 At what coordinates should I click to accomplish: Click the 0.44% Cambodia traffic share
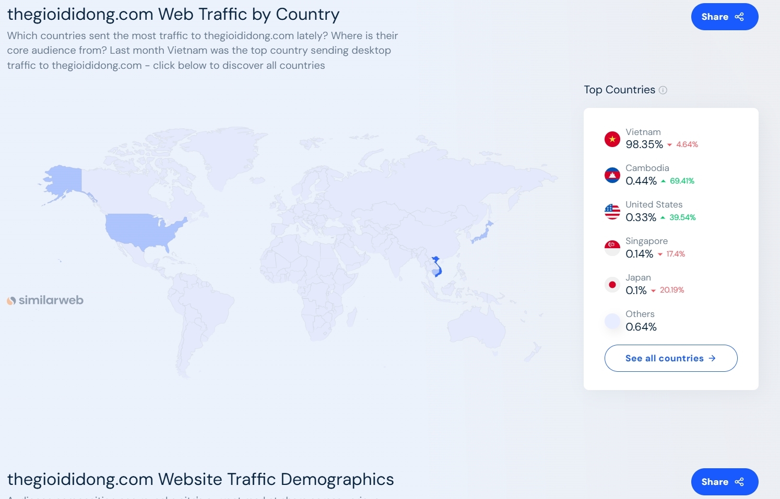point(641,181)
